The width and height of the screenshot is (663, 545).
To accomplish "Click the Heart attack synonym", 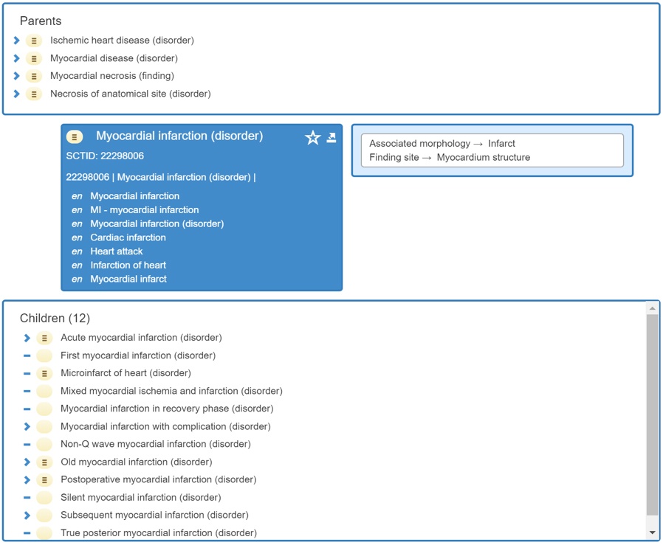I will tap(116, 251).
